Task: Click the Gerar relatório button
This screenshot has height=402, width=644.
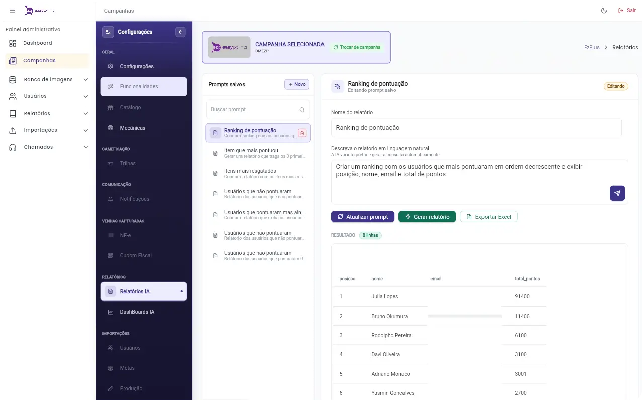Action: pos(427,216)
